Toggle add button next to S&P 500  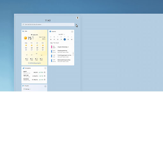click(x=45, y=76)
